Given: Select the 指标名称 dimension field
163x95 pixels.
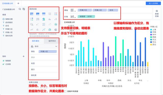Looking at the screenshot, I should 9,36.
